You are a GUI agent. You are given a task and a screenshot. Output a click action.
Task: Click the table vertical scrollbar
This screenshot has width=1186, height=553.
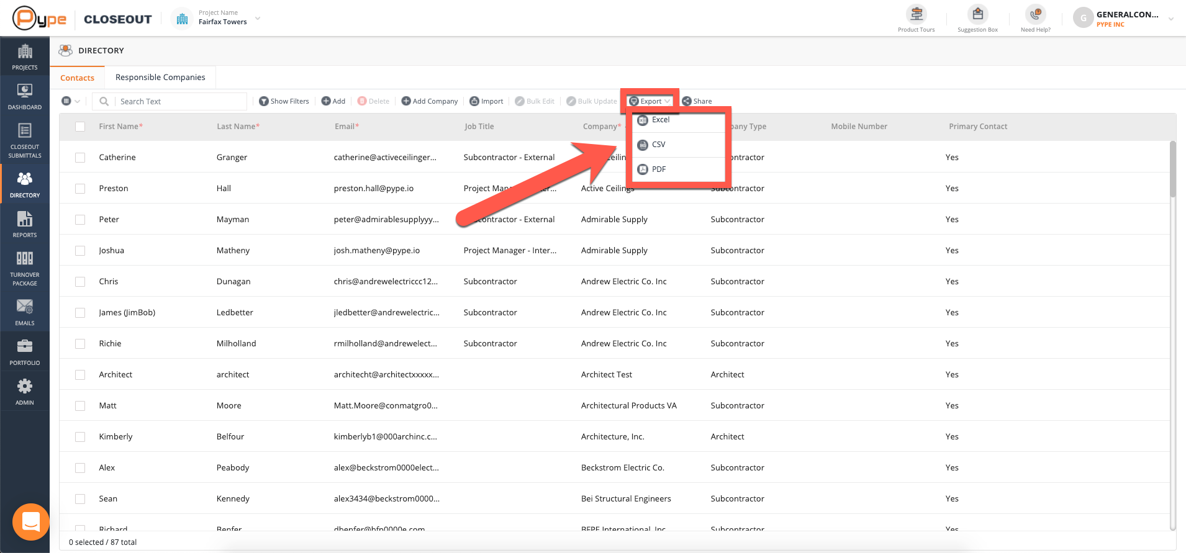[x=1172, y=169]
